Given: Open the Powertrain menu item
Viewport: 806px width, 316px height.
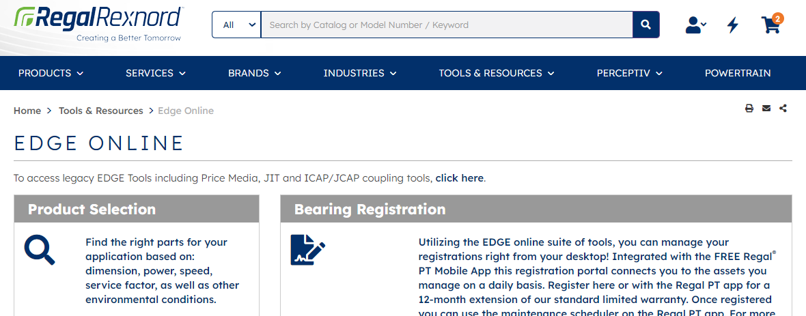Looking at the screenshot, I should pos(738,73).
